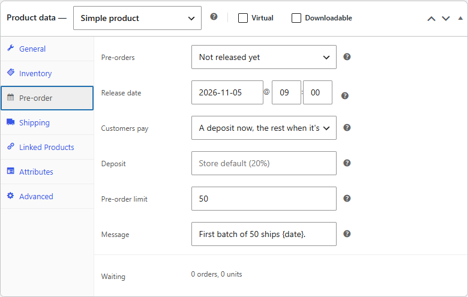Click the 'Deposit' field label
The image size is (468, 297).
click(113, 164)
